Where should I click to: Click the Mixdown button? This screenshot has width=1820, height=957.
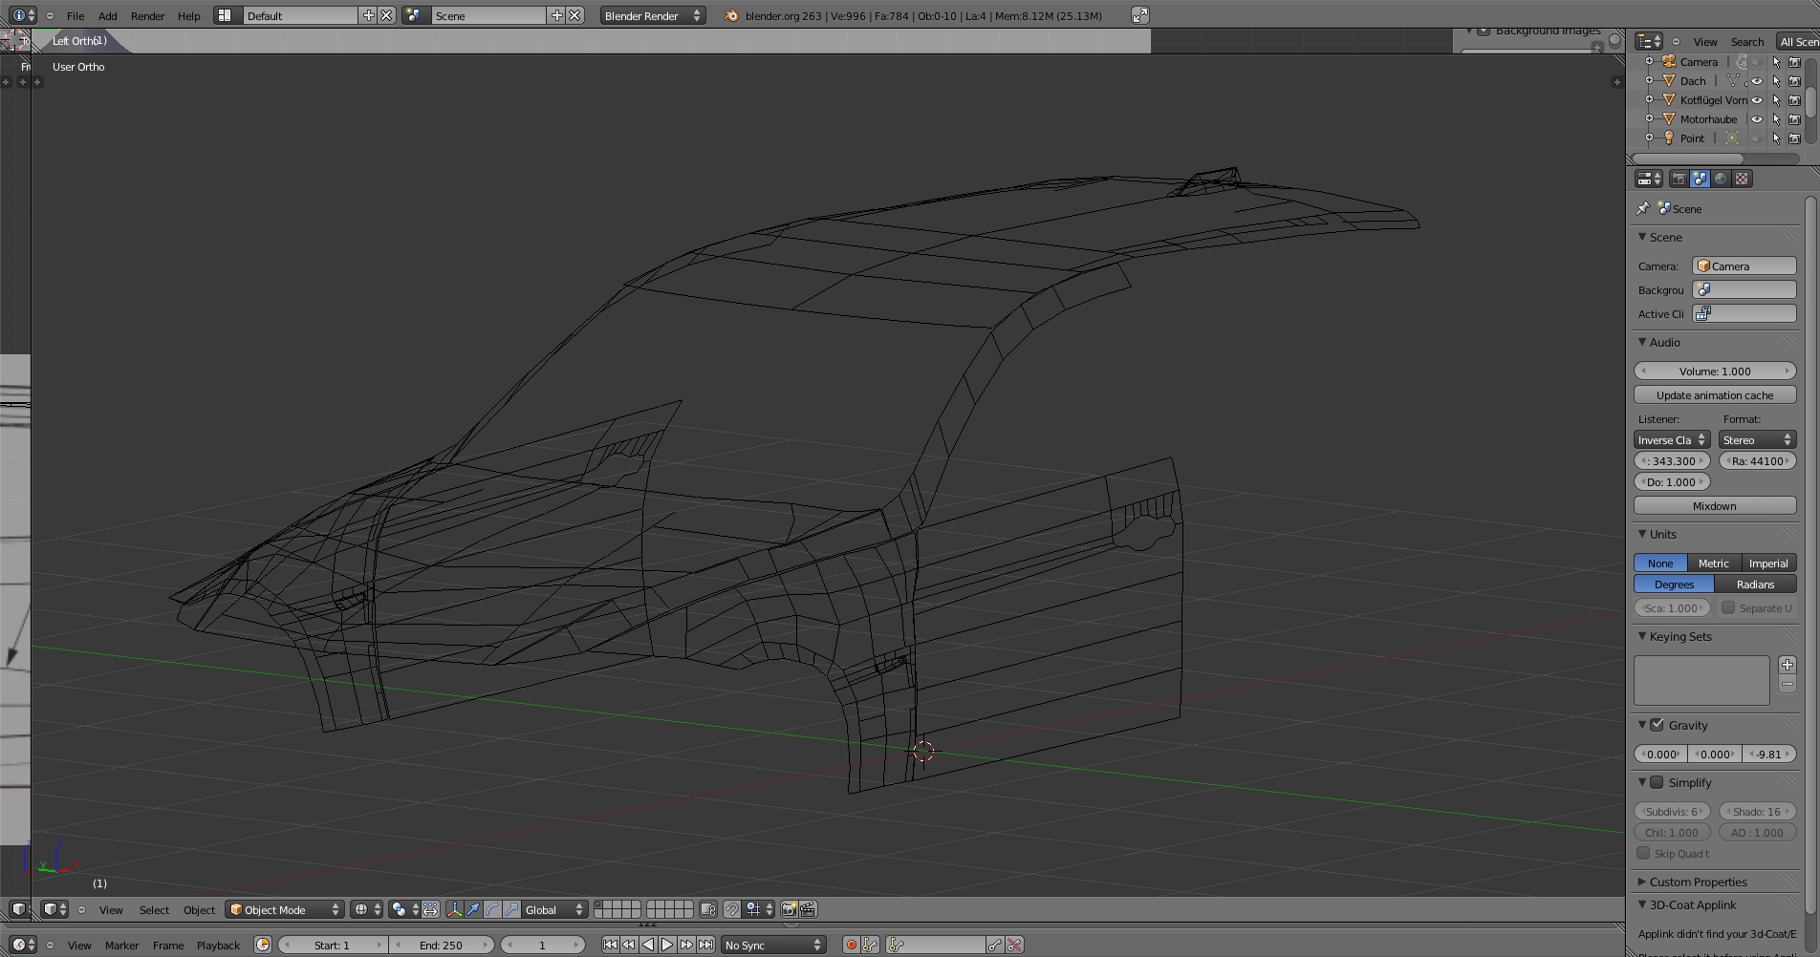pyautogui.click(x=1715, y=506)
